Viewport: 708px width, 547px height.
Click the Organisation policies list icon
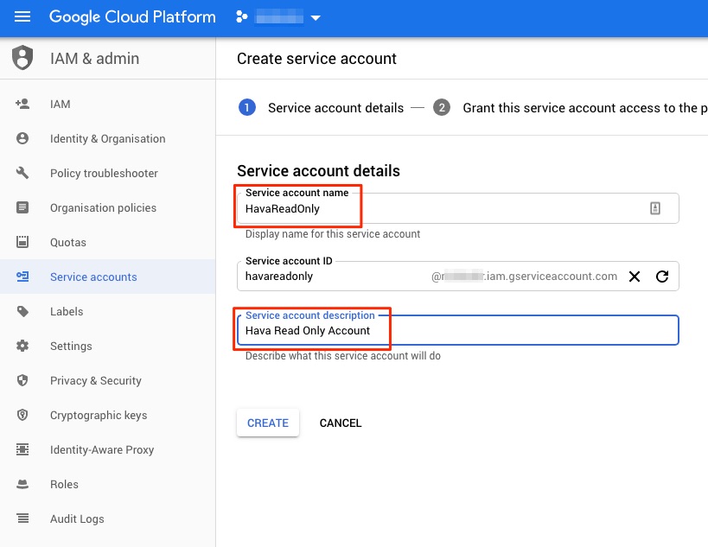click(x=22, y=207)
